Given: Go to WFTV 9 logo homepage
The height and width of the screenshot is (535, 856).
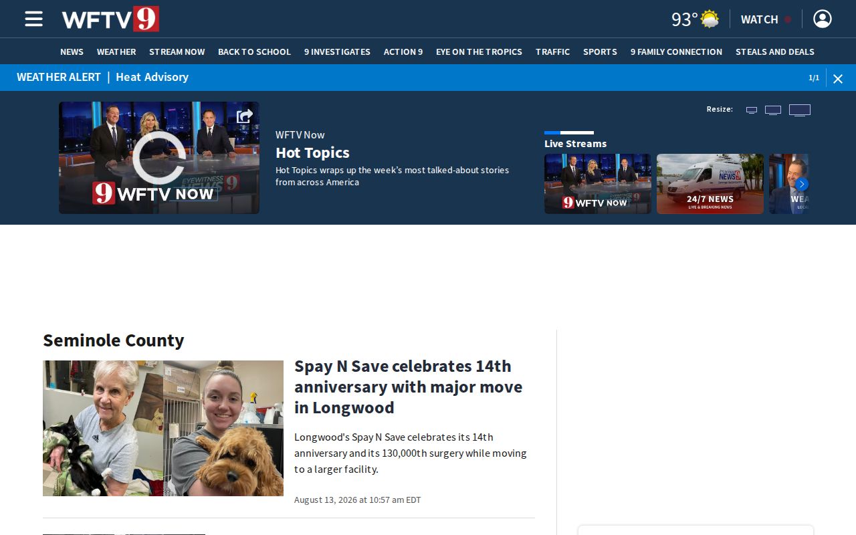Looking at the screenshot, I should pyautogui.click(x=110, y=19).
